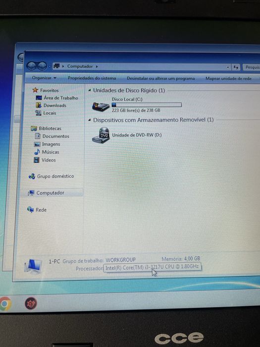
Task: Click the Imagens library icon
Action: tap(37, 144)
